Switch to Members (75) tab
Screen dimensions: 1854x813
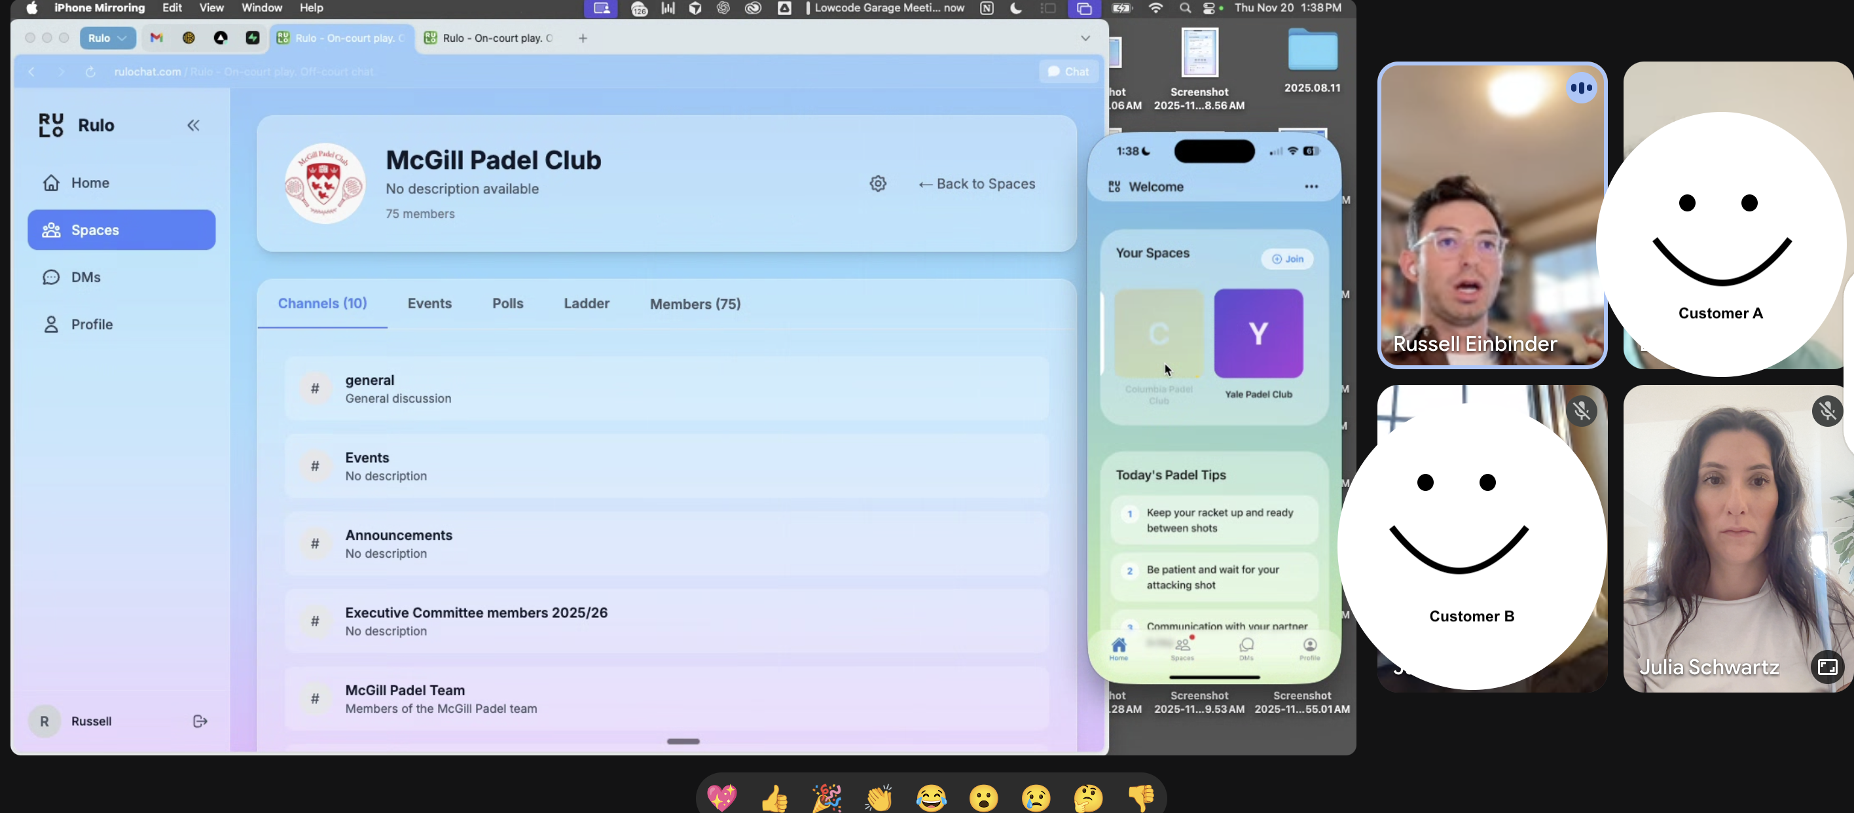tap(695, 304)
